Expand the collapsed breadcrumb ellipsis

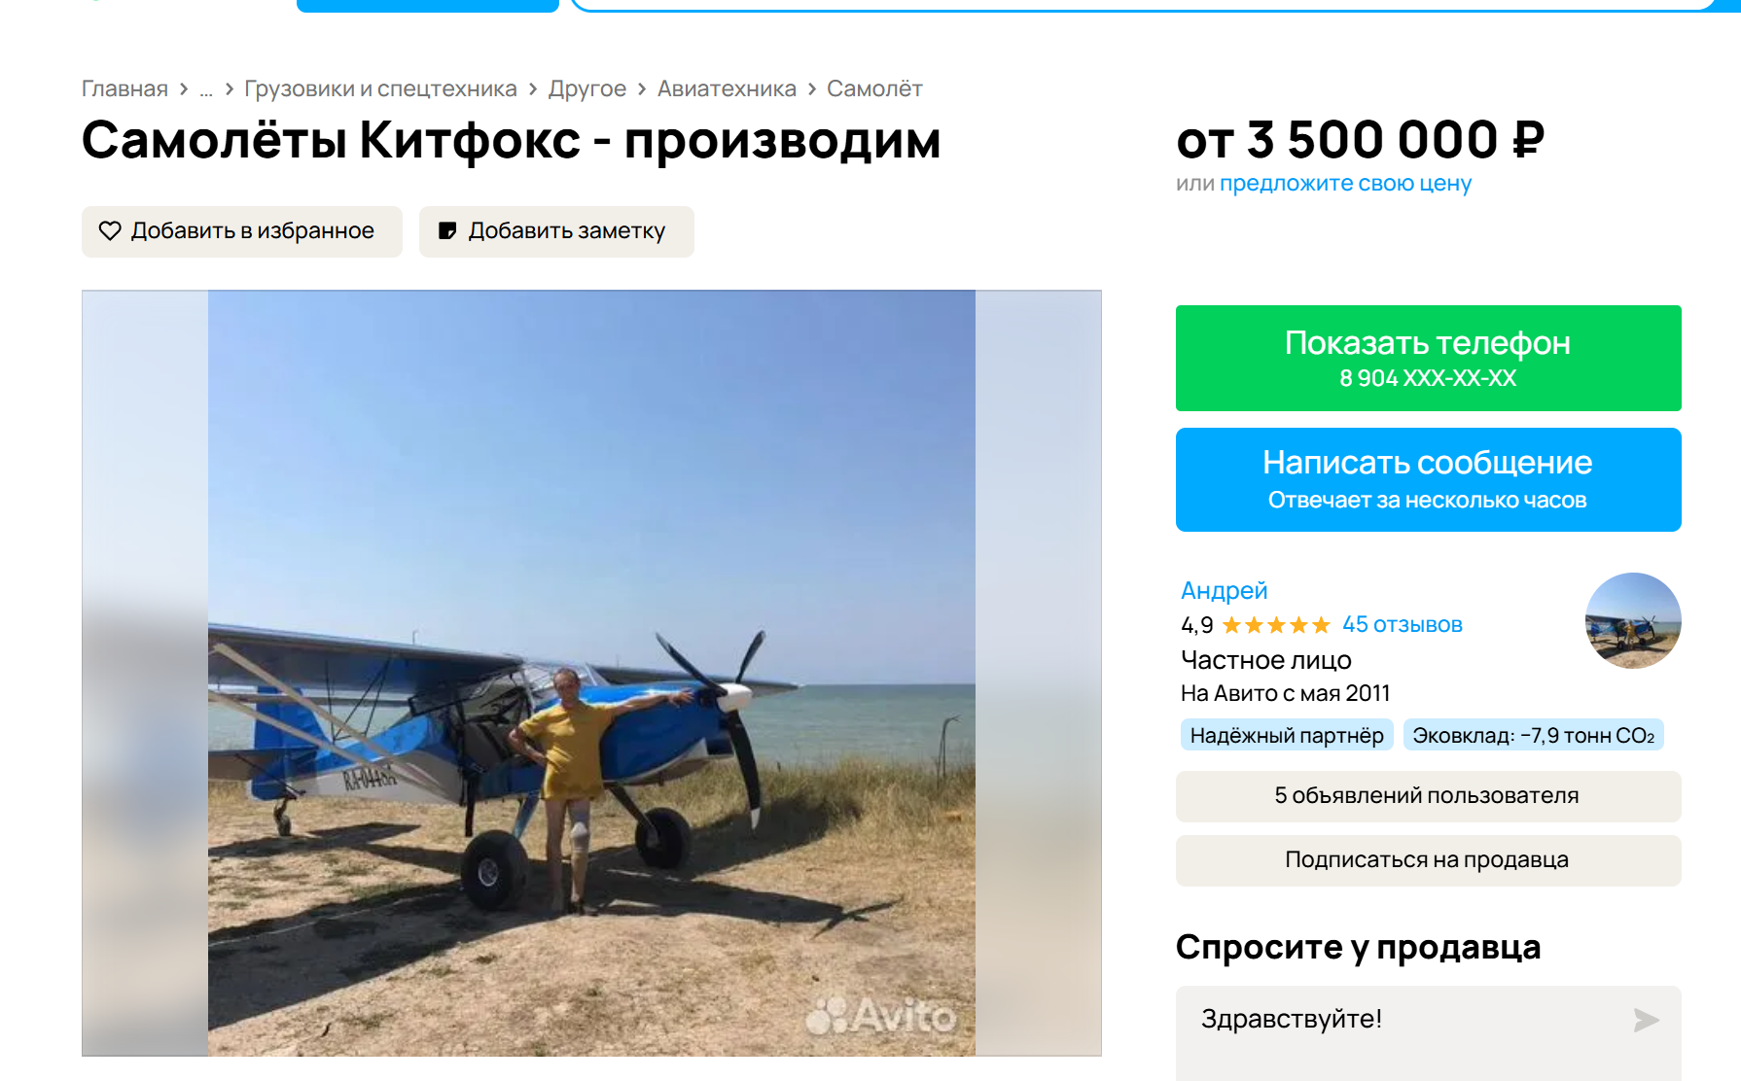tap(206, 89)
